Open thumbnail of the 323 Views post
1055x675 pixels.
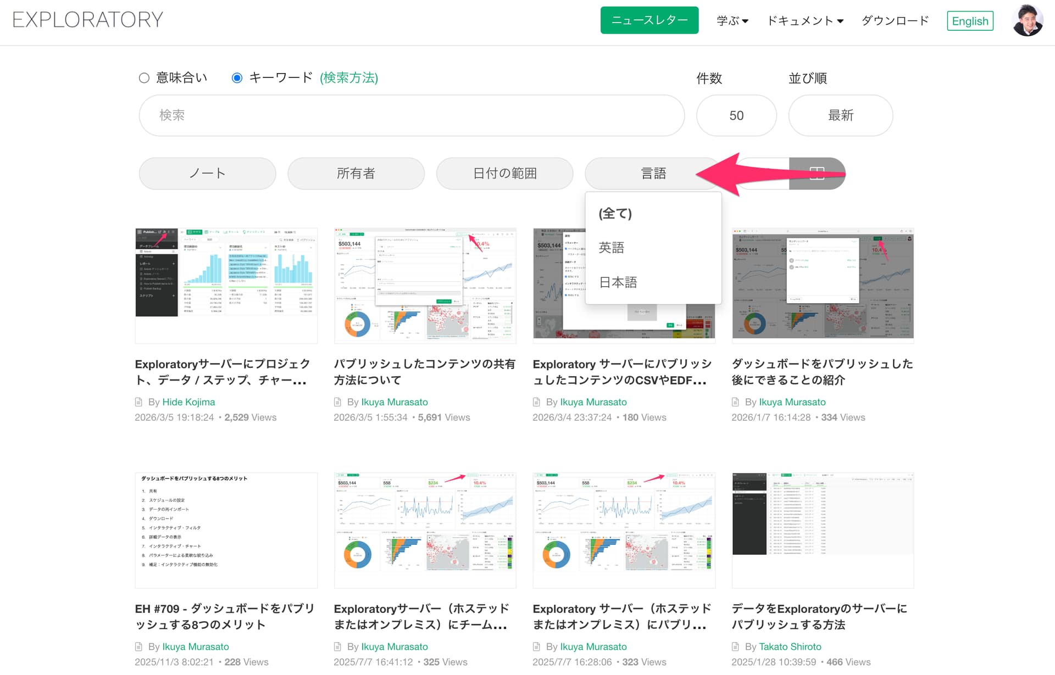(624, 530)
